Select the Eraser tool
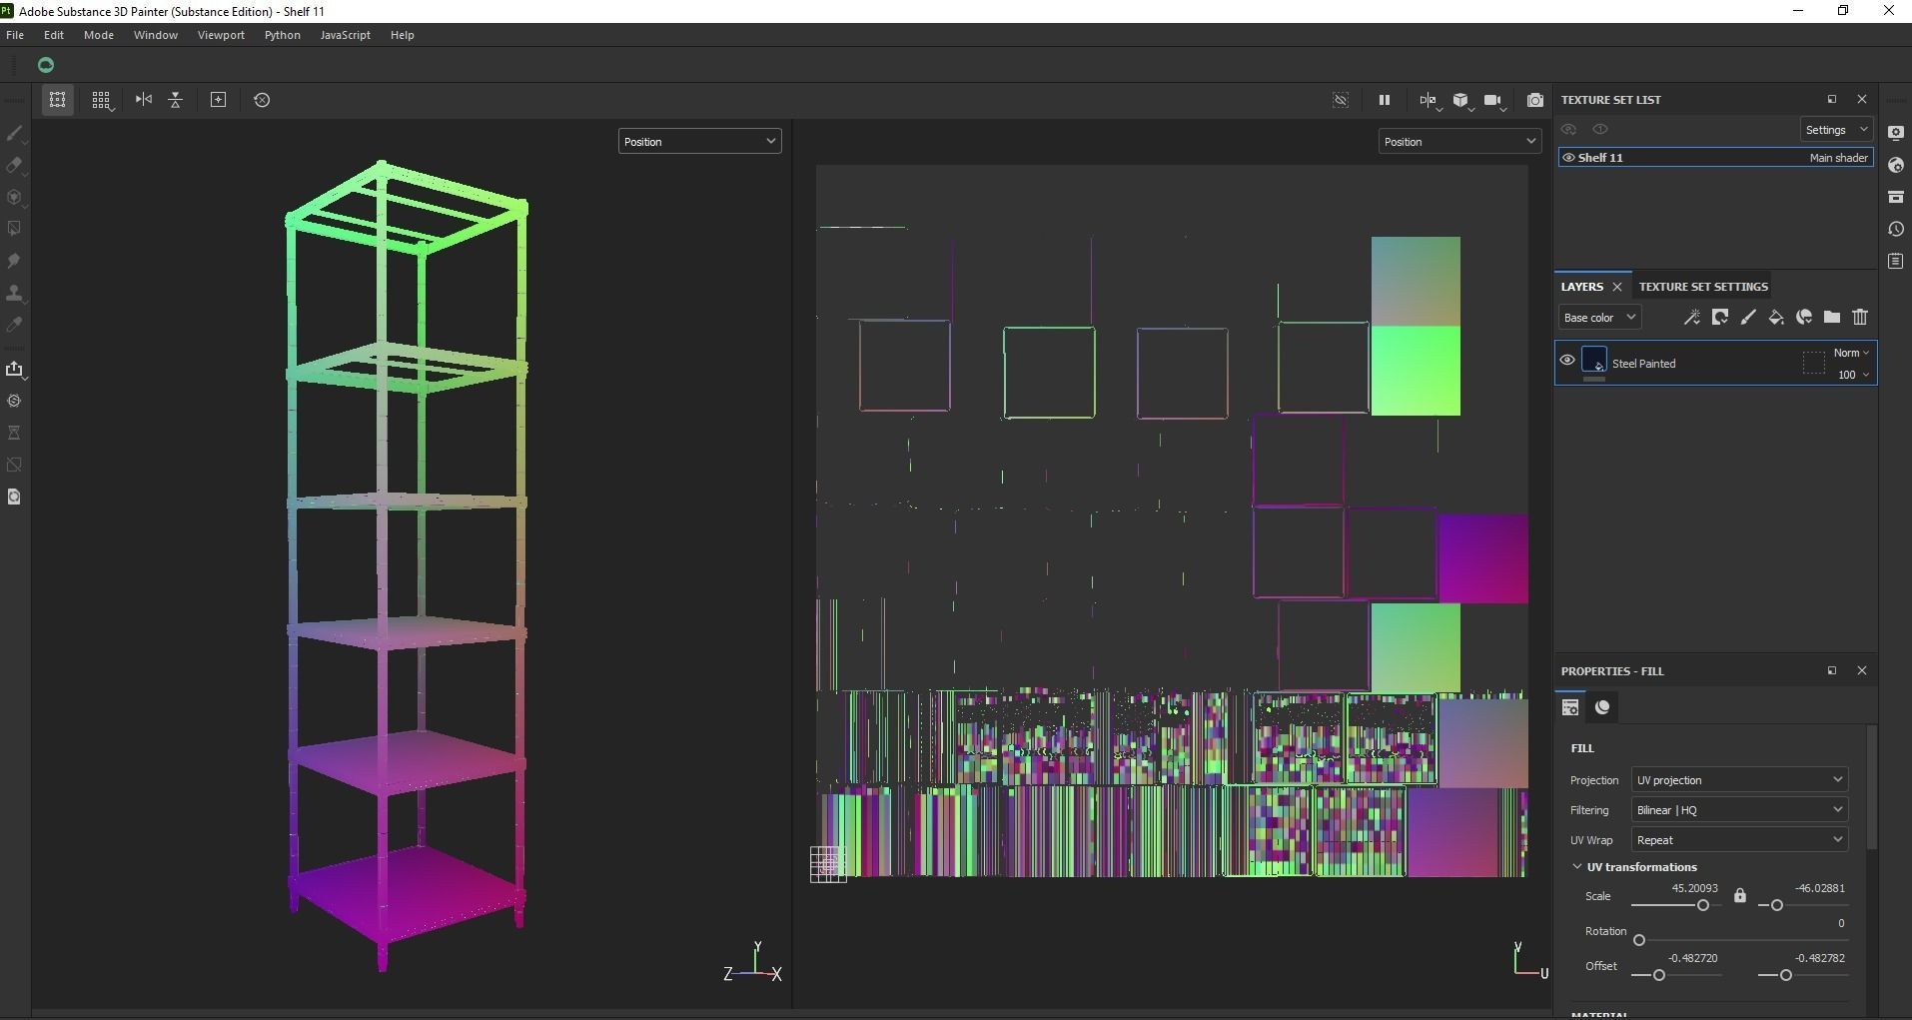This screenshot has height=1020, width=1912. coord(15,165)
